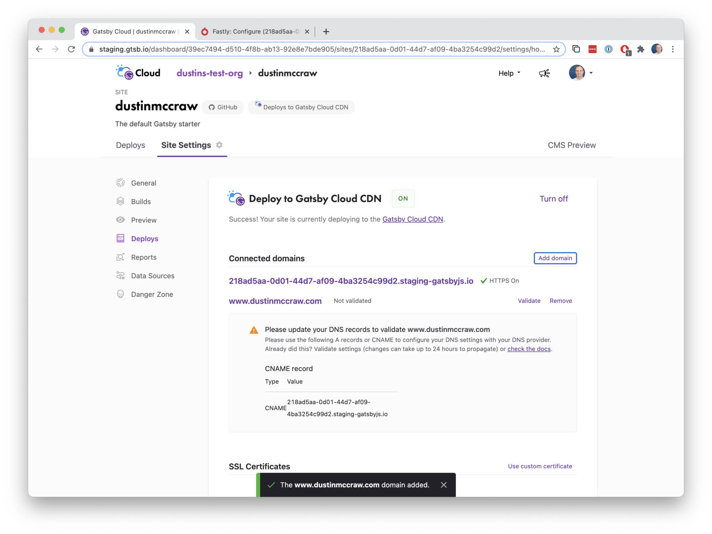The width and height of the screenshot is (712, 534).
Task: Open the Chrome three-dot menu
Action: [x=673, y=49]
